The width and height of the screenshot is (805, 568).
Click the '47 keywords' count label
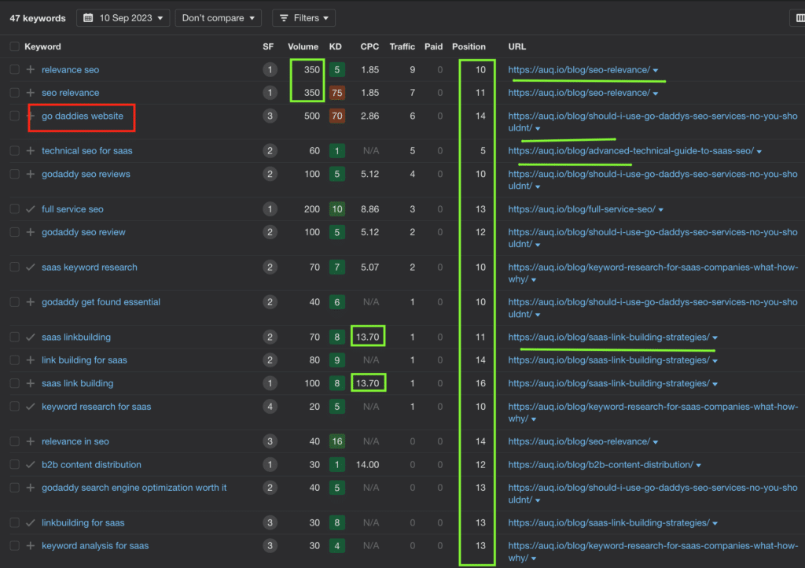pyautogui.click(x=38, y=18)
